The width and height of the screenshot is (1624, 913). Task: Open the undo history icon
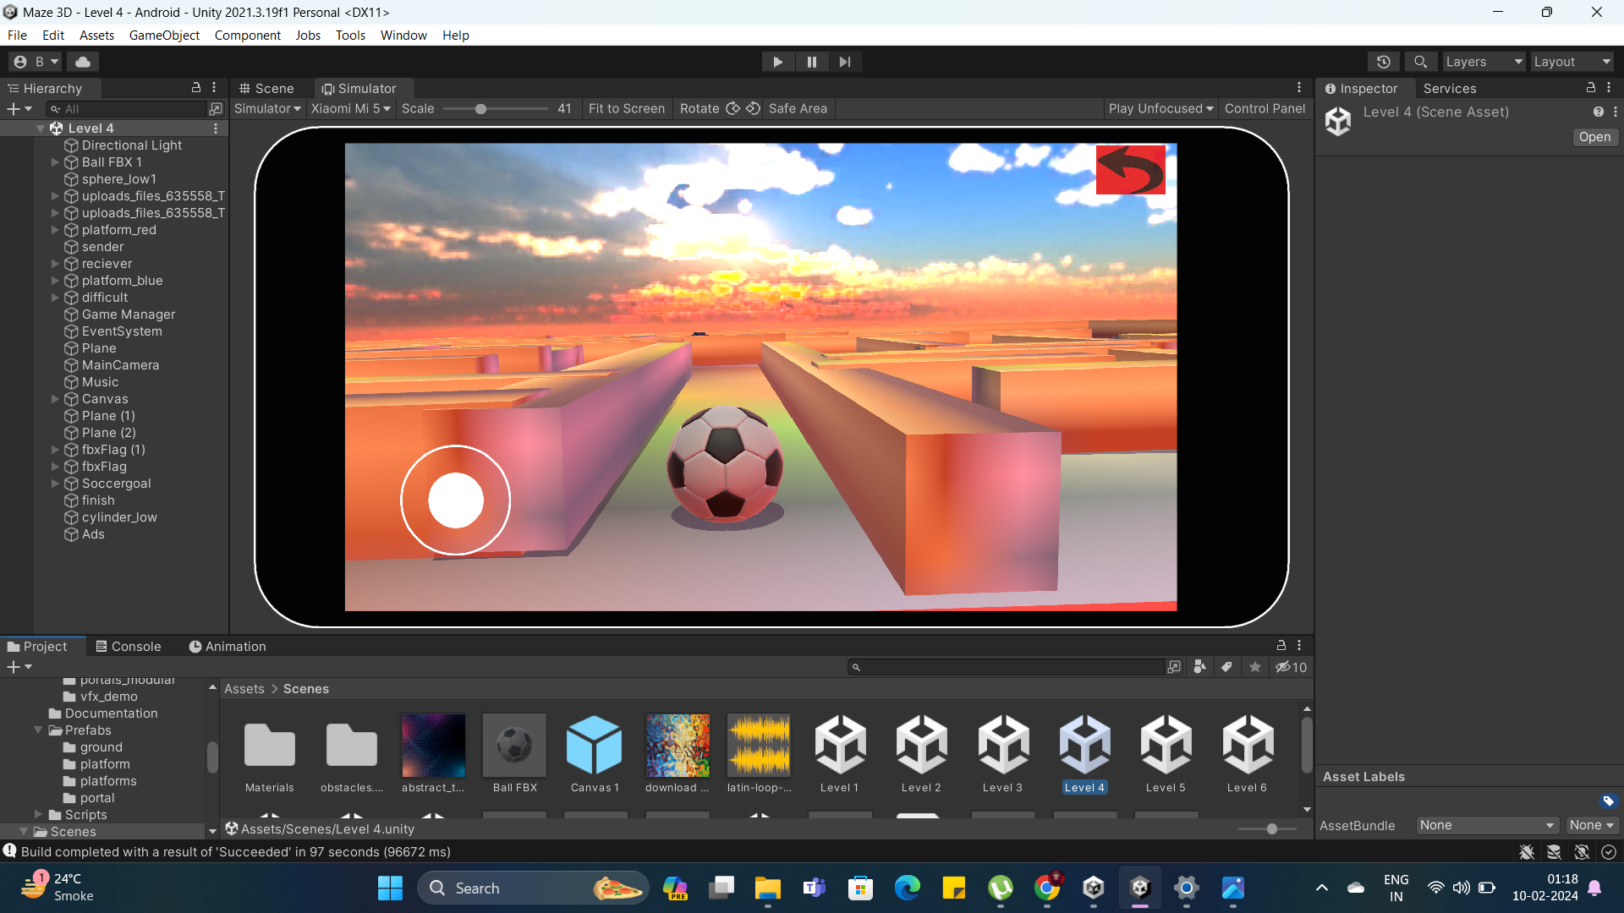1384,62
